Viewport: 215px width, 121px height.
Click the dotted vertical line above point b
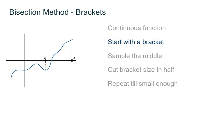point(72,49)
